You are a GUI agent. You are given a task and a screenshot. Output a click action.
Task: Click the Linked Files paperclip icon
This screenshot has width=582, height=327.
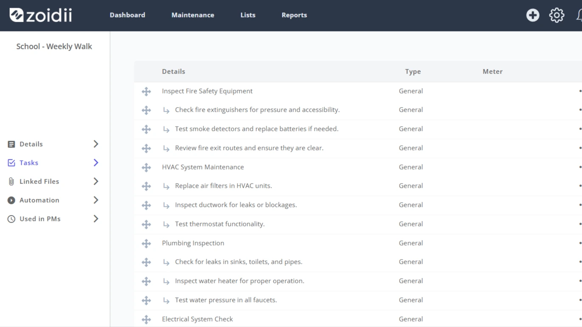click(x=11, y=181)
